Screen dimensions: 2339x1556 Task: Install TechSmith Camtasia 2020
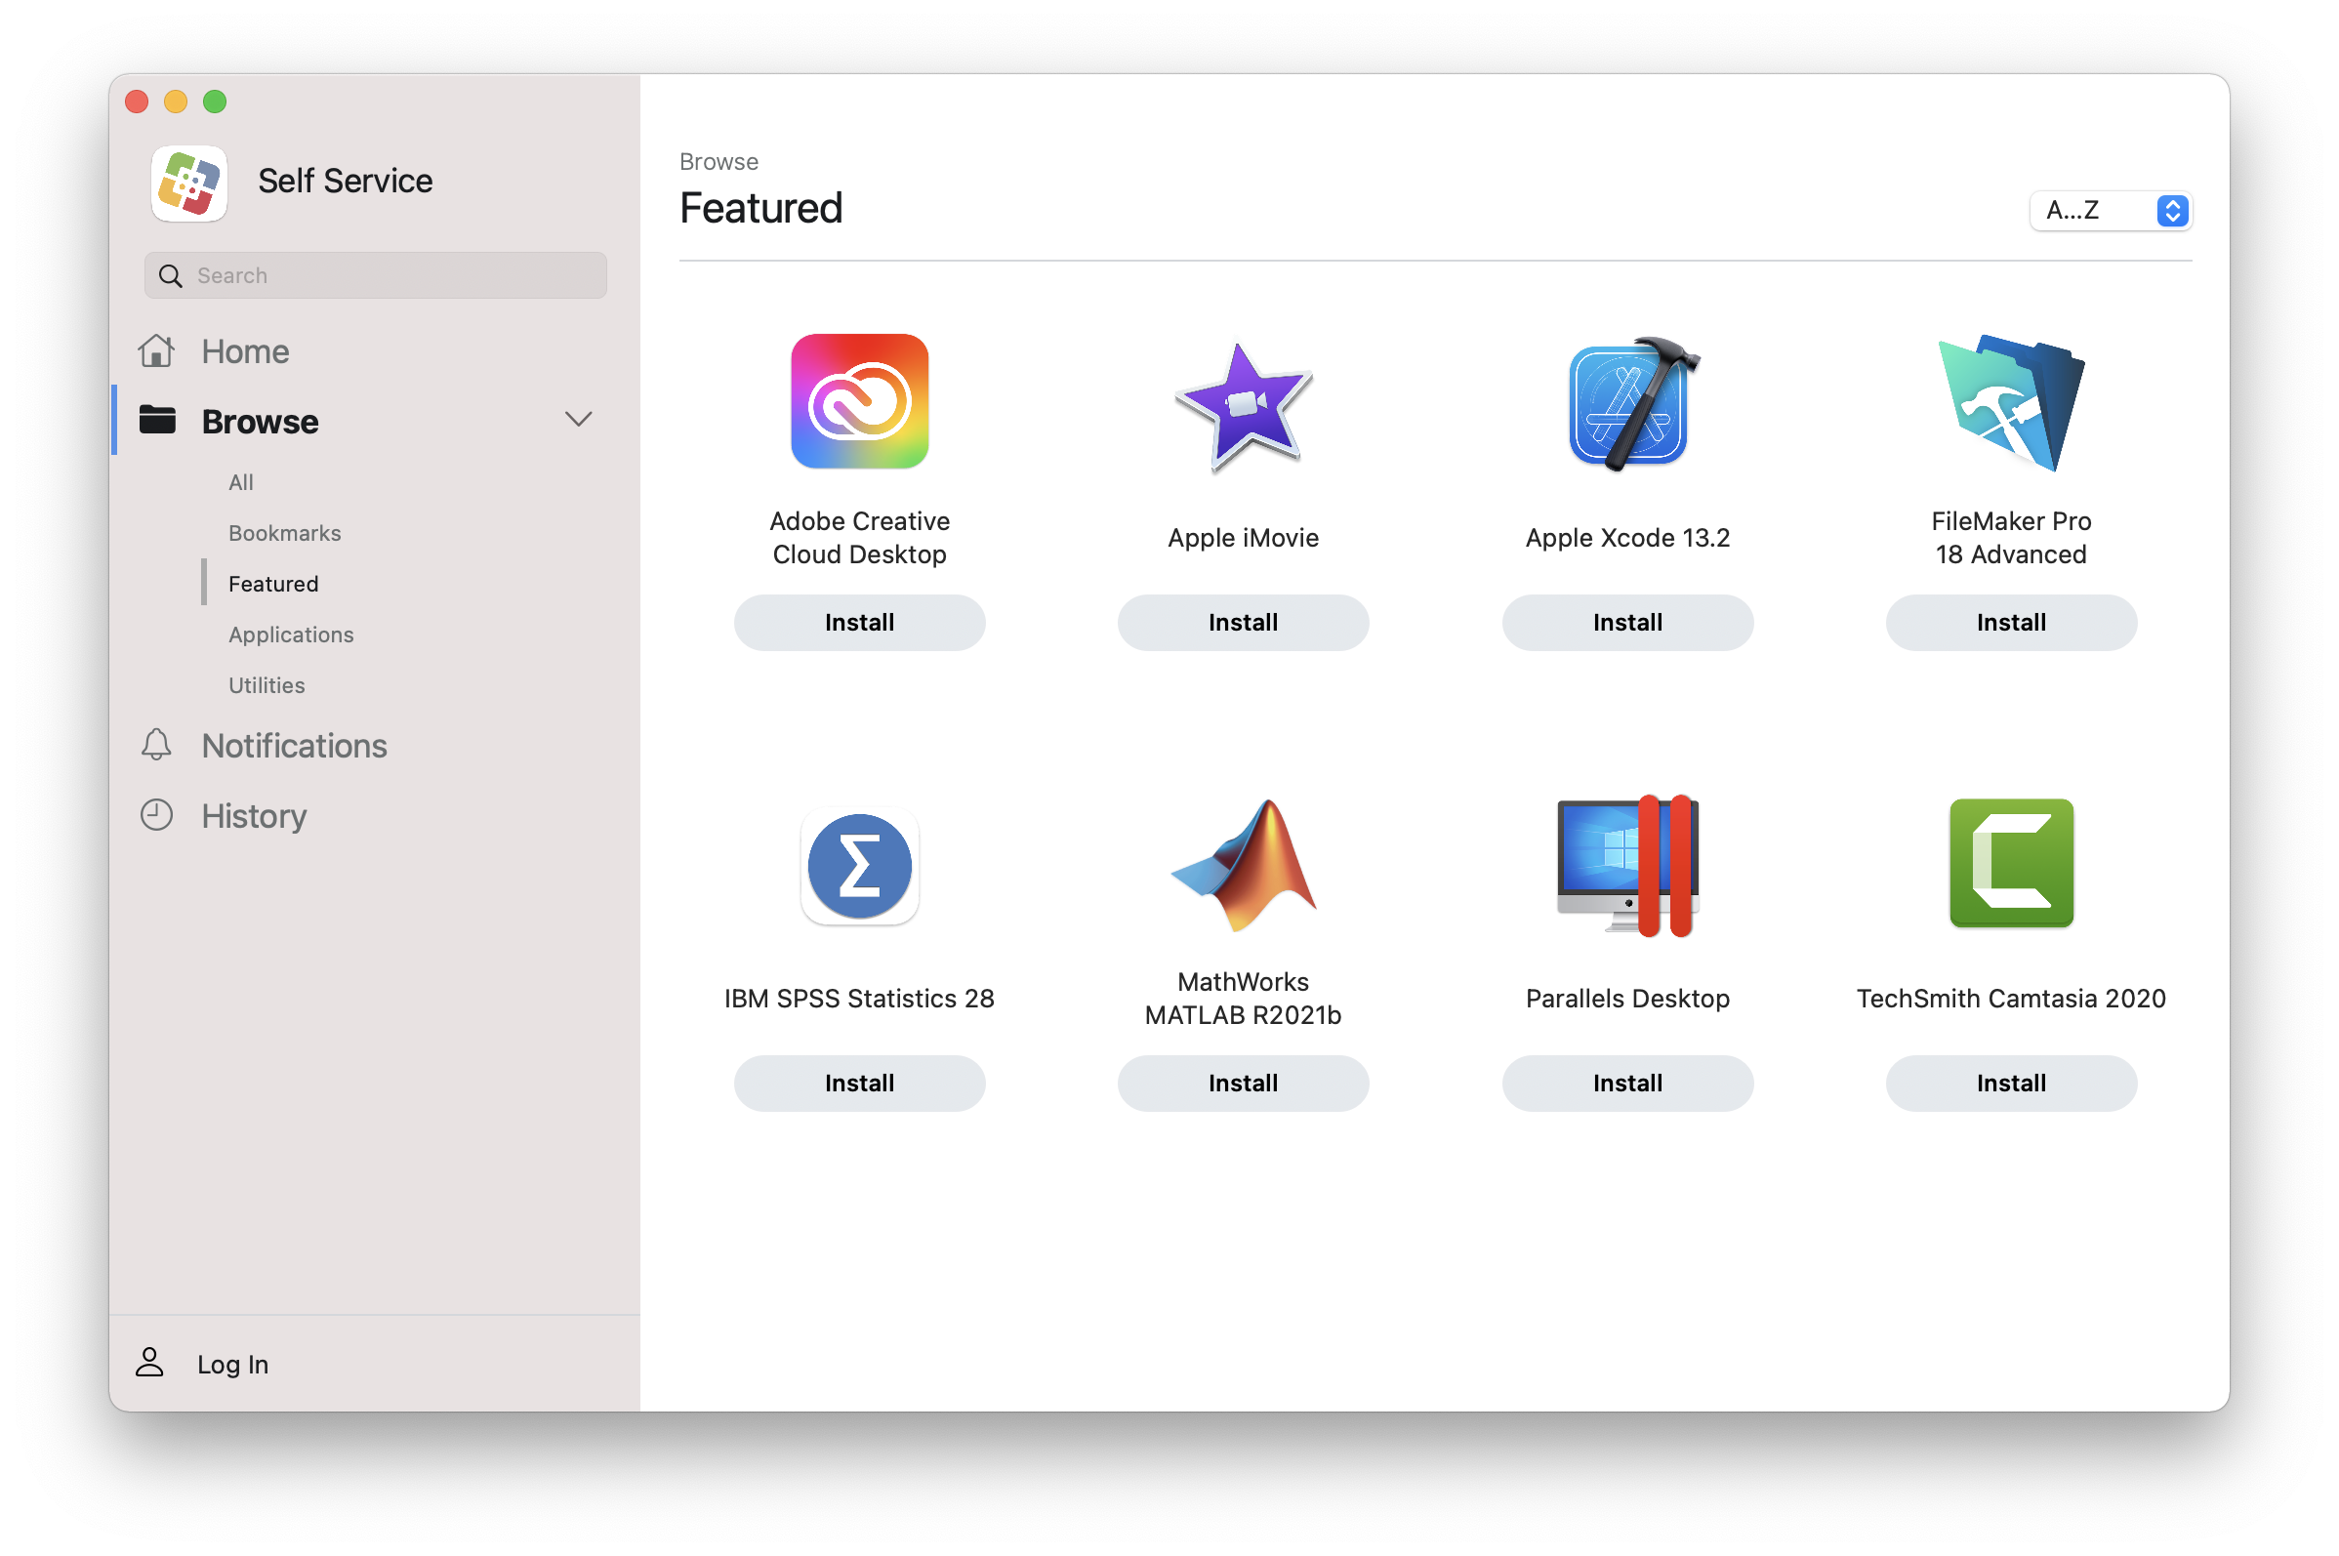(2011, 1083)
